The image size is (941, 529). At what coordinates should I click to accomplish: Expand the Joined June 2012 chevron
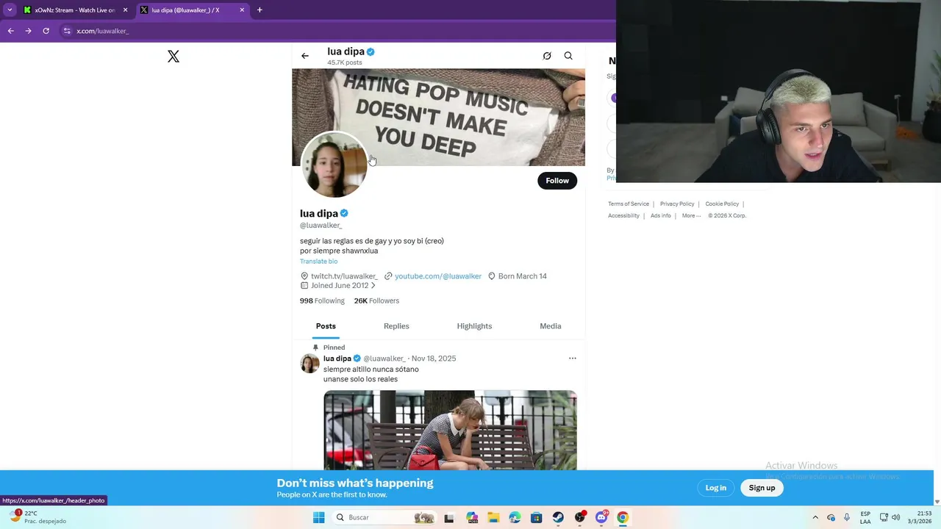[x=373, y=286]
